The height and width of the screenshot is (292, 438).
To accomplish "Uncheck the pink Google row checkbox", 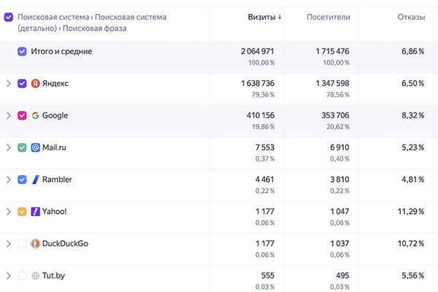I will coord(22,115).
